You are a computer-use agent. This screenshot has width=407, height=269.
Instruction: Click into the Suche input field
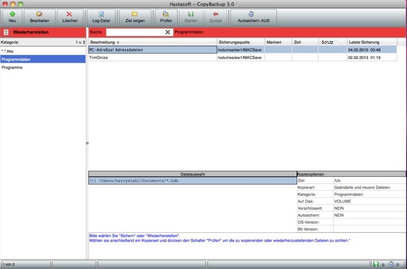coord(135,32)
